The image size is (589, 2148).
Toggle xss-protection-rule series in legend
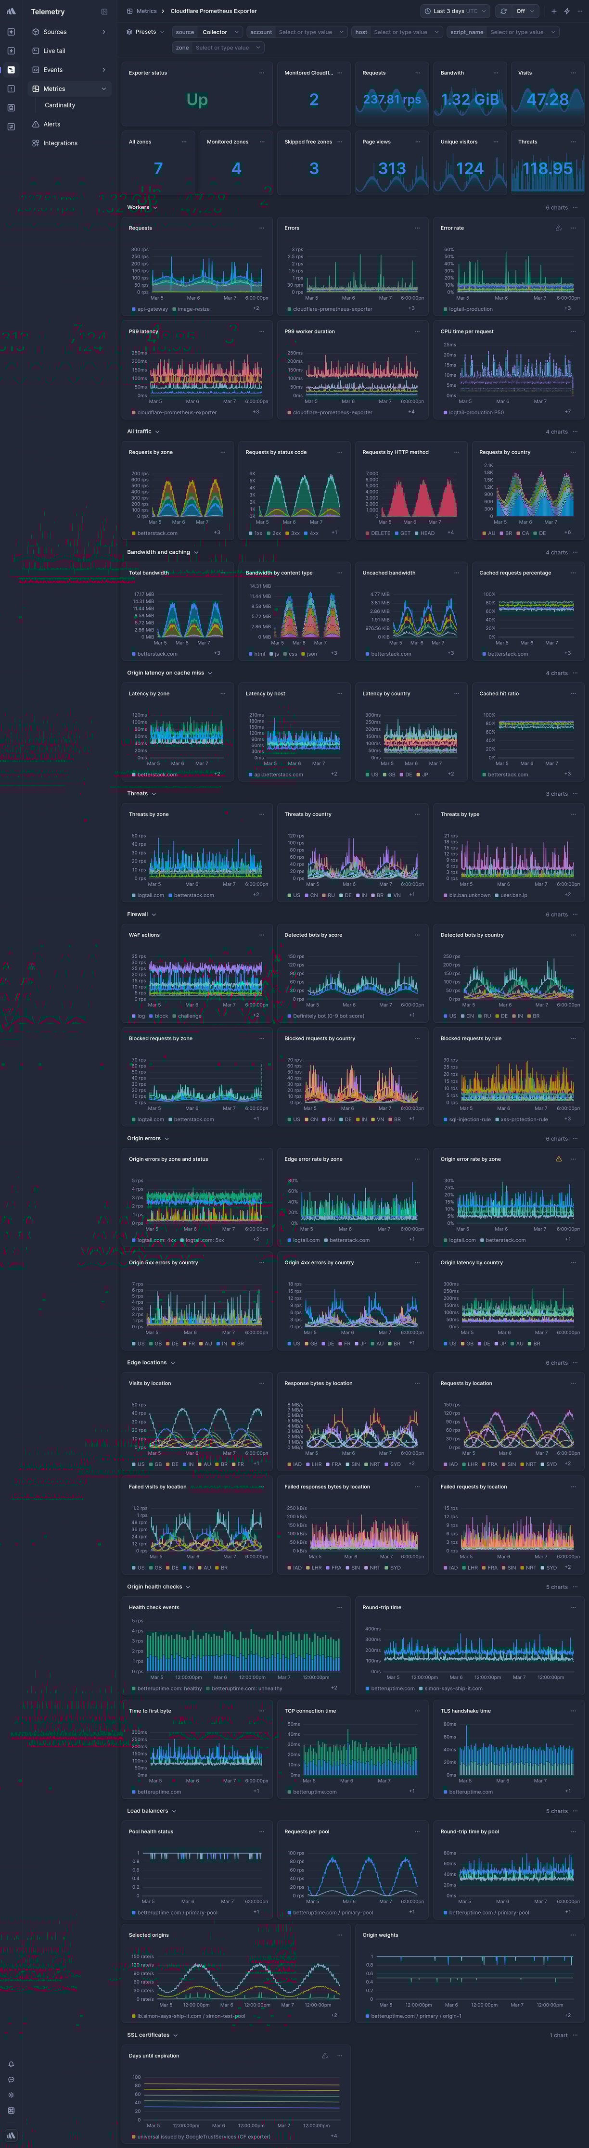coord(522,1119)
